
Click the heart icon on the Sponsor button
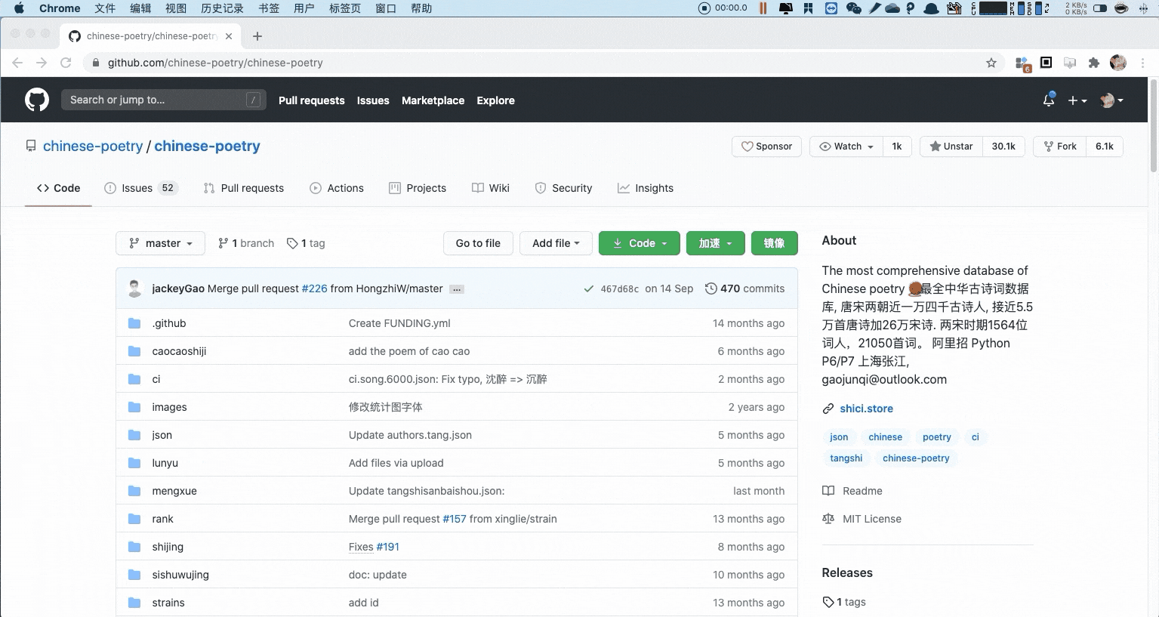point(748,146)
